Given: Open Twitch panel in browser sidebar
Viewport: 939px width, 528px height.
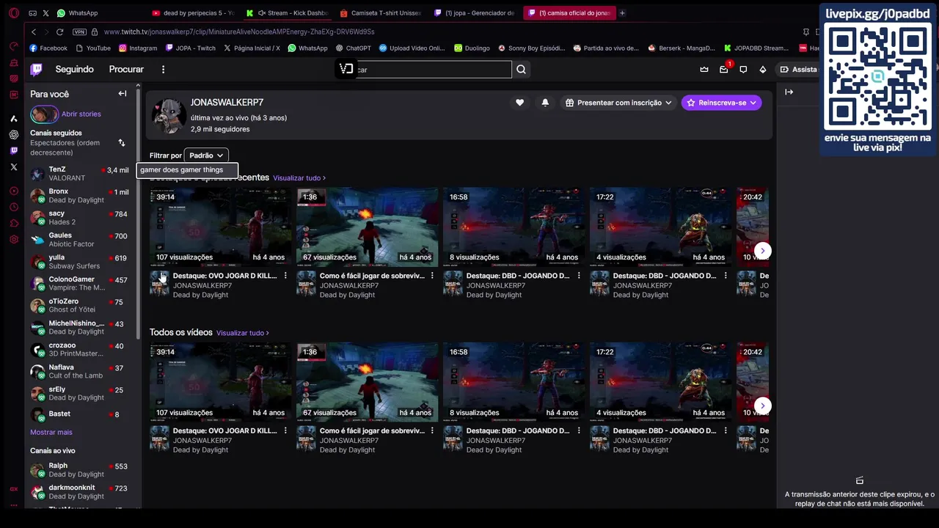Looking at the screenshot, I should [x=13, y=150].
